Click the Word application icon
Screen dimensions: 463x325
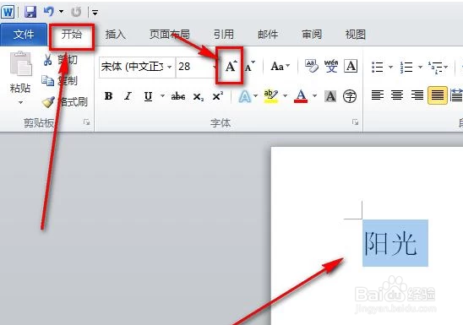[8, 12]
